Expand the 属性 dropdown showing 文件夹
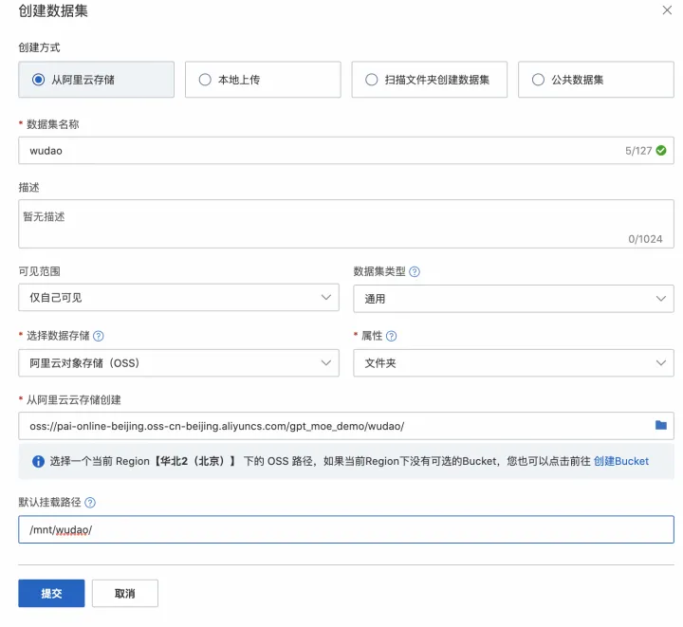The height and width of the screenshot is (627, 683). pos(513,362)
